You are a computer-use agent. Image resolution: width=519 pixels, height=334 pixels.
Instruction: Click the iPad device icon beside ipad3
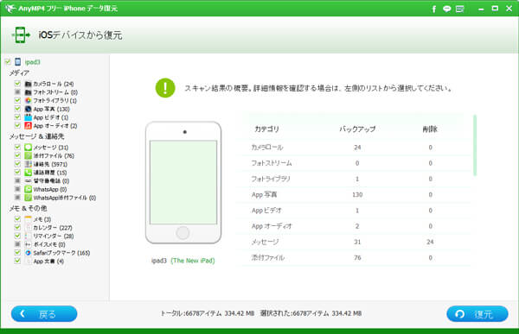(x=18, y=62)
